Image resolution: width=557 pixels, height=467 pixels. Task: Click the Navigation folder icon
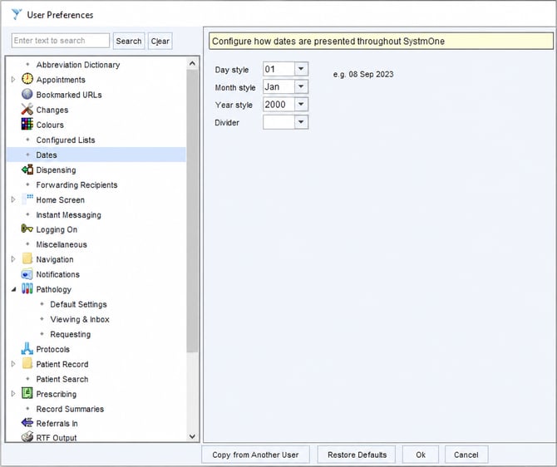click(27, 259)
